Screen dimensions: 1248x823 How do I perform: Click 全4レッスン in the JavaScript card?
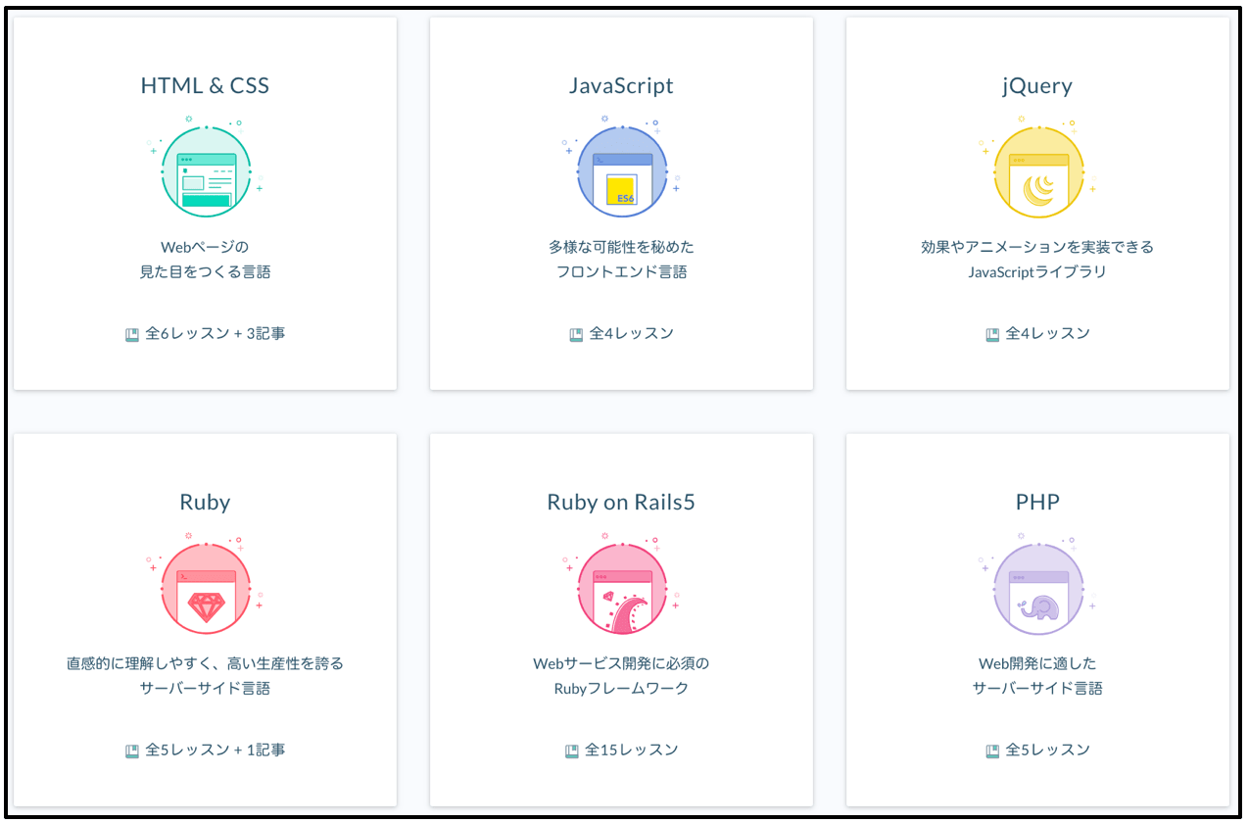point(632,334)
